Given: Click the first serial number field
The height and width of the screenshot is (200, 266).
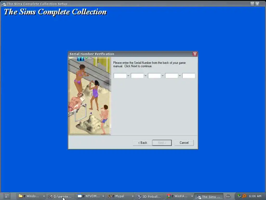Looking at the screenshot, I should (120, 76).
